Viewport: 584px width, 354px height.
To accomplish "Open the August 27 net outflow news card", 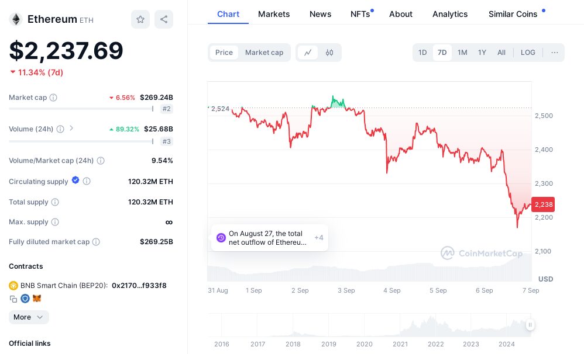I will point(269,238).
